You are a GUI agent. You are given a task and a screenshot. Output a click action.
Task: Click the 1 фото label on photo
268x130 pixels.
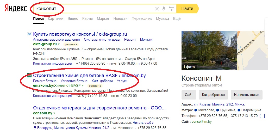(189, 67)
